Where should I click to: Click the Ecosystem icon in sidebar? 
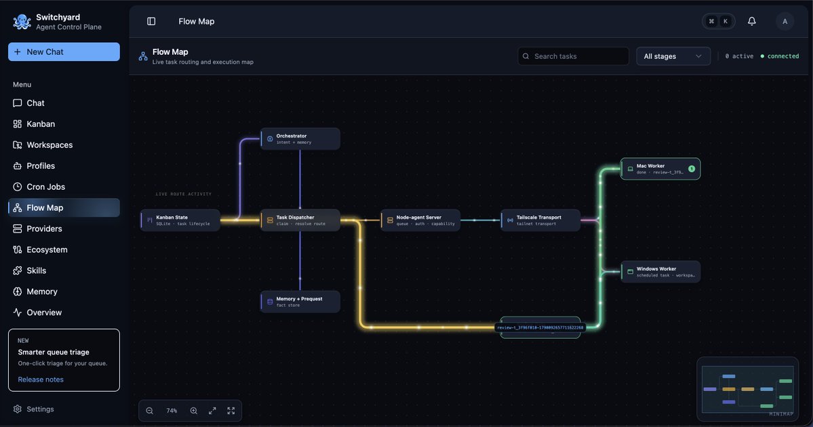(17, 250)
